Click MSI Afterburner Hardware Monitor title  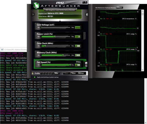pyautogui.click(x=105, y=8)
